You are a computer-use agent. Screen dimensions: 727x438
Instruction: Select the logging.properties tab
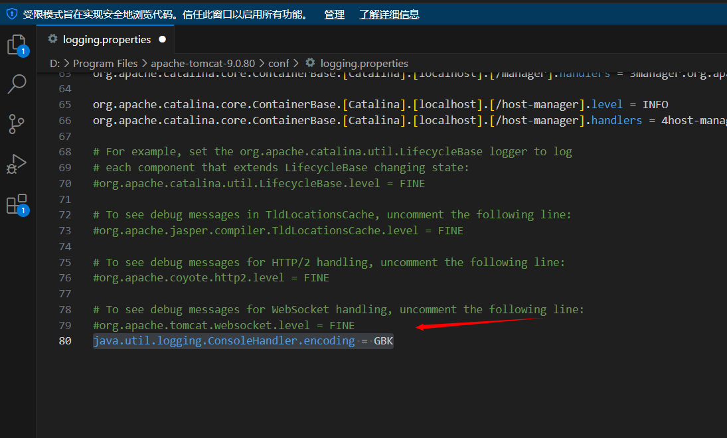(106, 39)
